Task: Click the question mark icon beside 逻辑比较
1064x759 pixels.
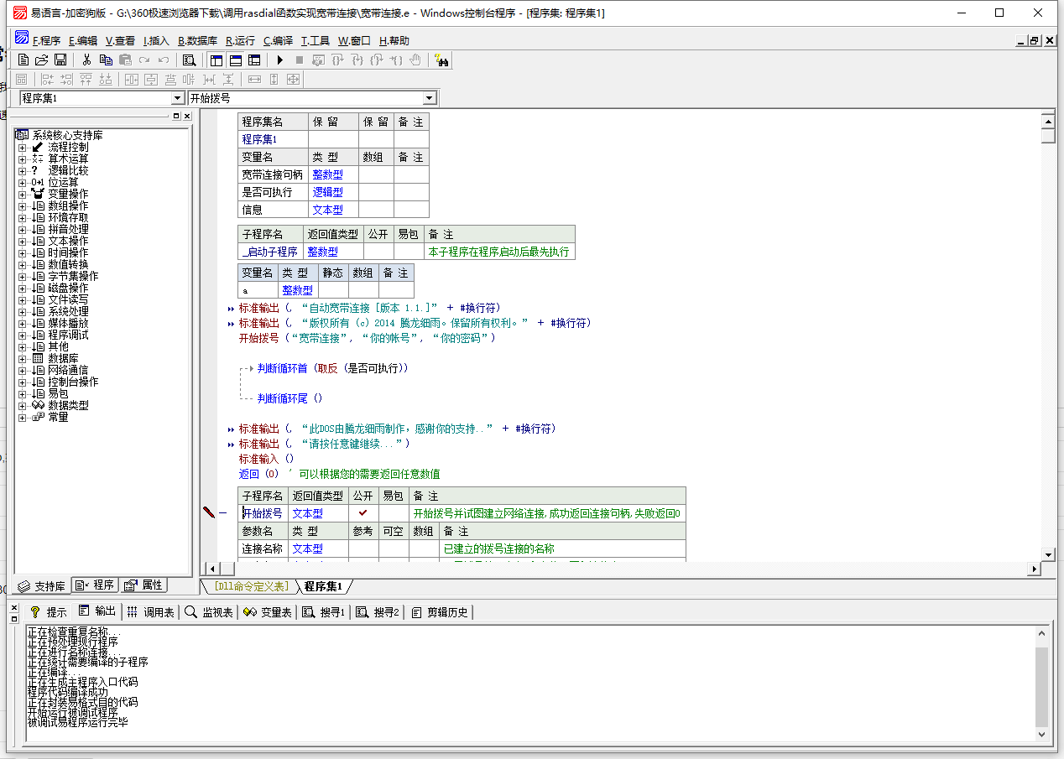Action: pyautogui.click(x=35, y=170)
